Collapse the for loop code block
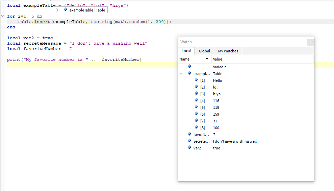Viewport: 334px width, 191px height. (3, 16)
